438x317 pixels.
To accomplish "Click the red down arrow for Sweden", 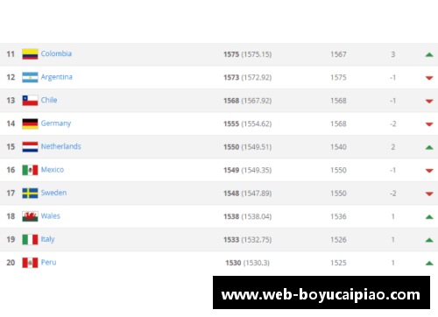I will [x=429, y=194].
